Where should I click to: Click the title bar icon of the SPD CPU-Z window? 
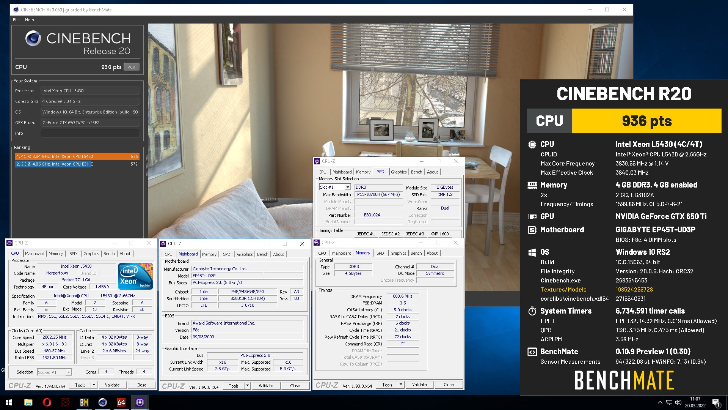[x=317, y=161]
